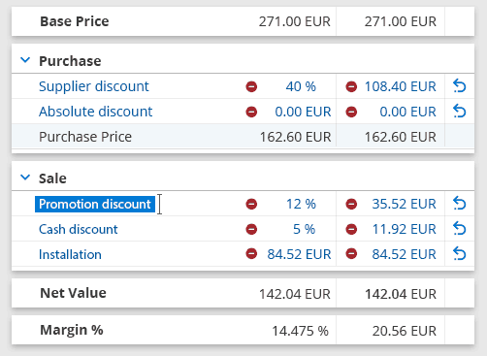Reset the Promotion discount row

coord(459,204)
